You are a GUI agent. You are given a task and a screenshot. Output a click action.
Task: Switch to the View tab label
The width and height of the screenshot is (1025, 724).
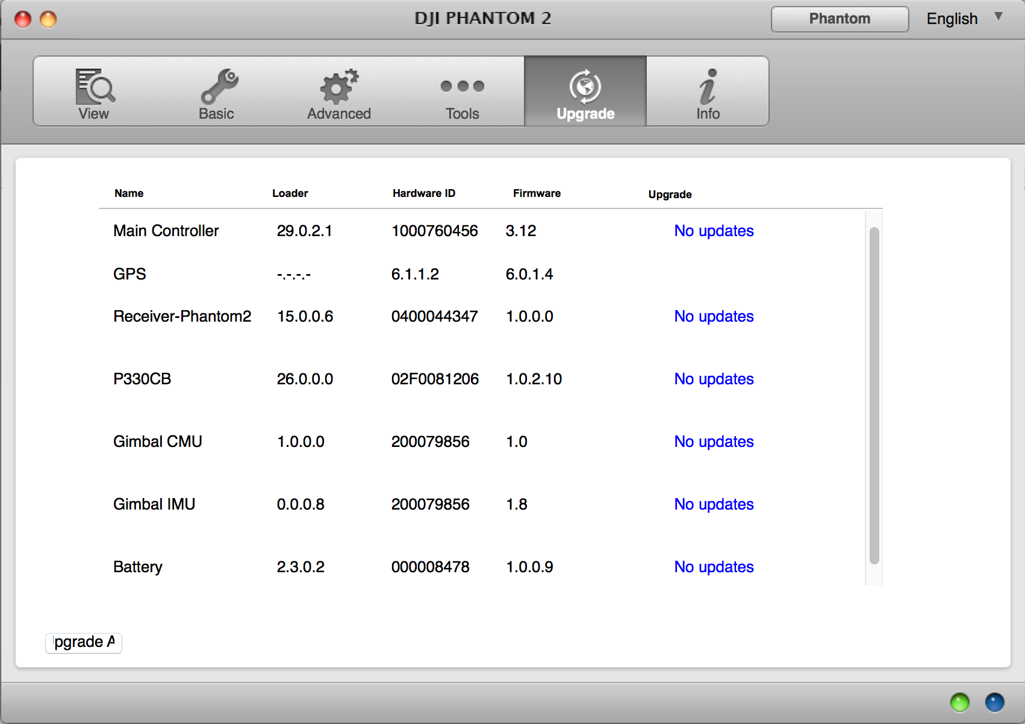(93, 114)
